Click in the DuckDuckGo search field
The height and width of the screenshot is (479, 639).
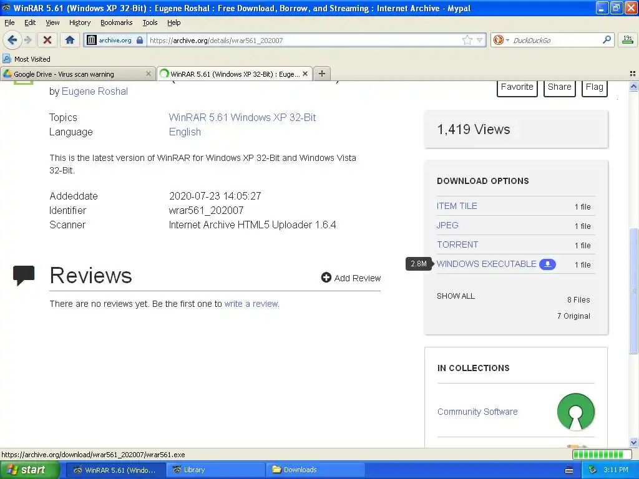(x=555, y=41)
